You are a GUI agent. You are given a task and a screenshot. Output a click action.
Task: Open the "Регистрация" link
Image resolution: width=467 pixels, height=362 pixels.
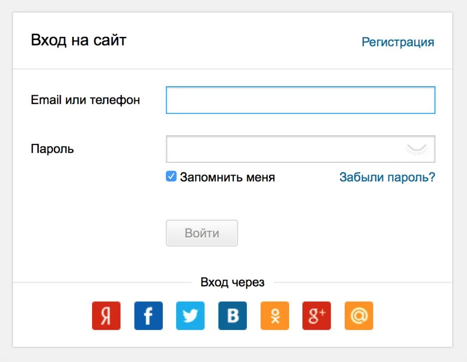tap(398, 42)
